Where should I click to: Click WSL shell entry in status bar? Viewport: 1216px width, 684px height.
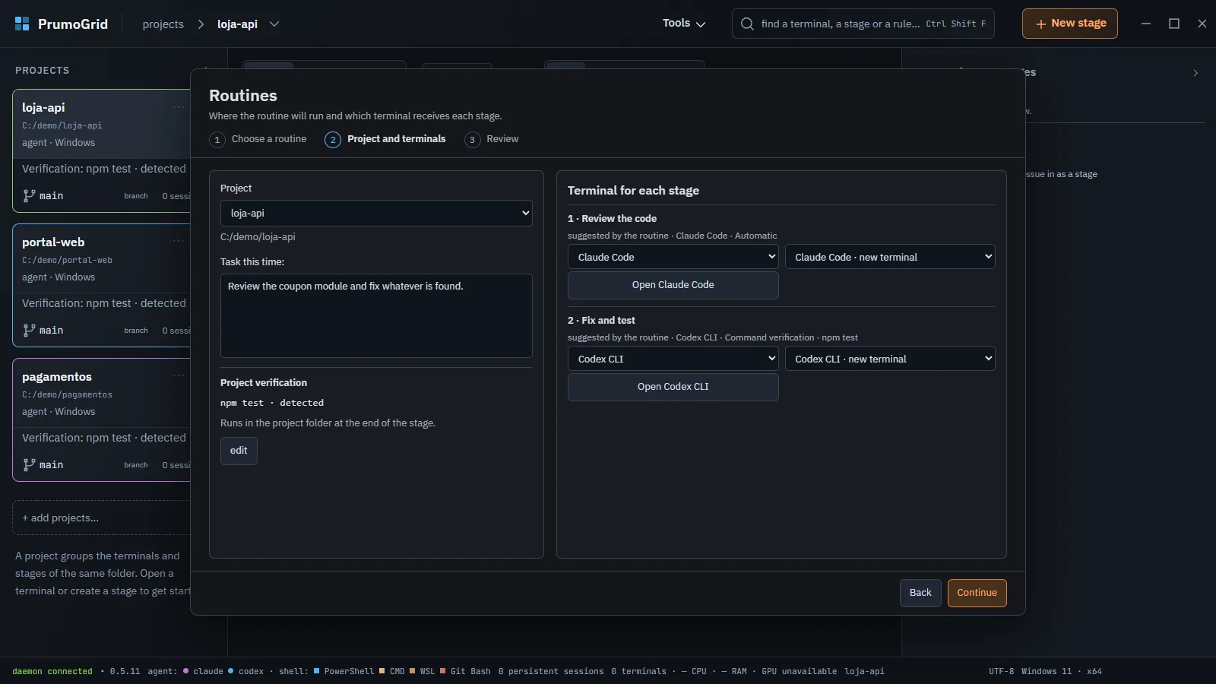(x=422, y=671)
